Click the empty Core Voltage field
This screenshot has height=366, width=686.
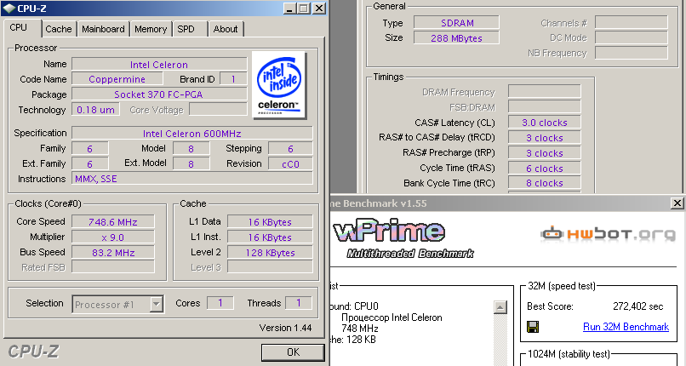(x=218, y=109)
